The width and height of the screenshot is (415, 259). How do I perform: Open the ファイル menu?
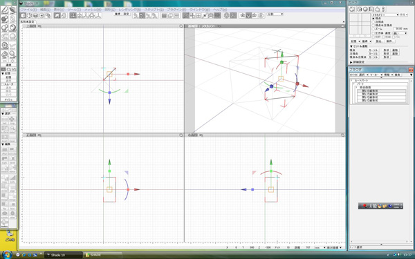28,10
